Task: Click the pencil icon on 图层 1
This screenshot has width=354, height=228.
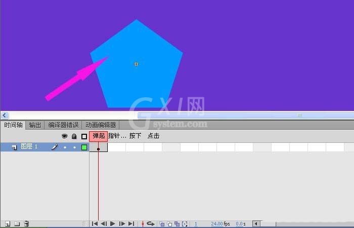Action: click(x=55, y=147)
